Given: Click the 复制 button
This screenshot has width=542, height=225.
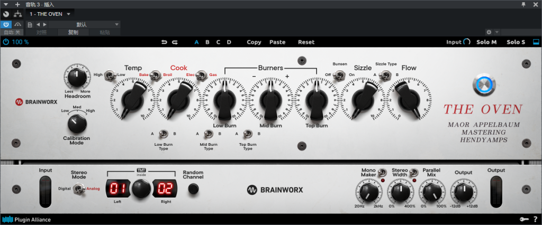Looking at the screenshot, I should coord(73,32).
